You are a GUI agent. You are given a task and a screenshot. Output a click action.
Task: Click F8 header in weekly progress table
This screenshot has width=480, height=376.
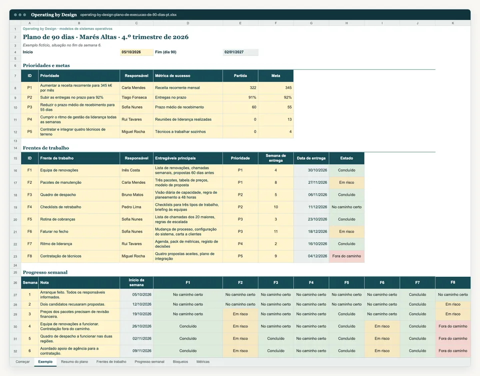point(453,283)
